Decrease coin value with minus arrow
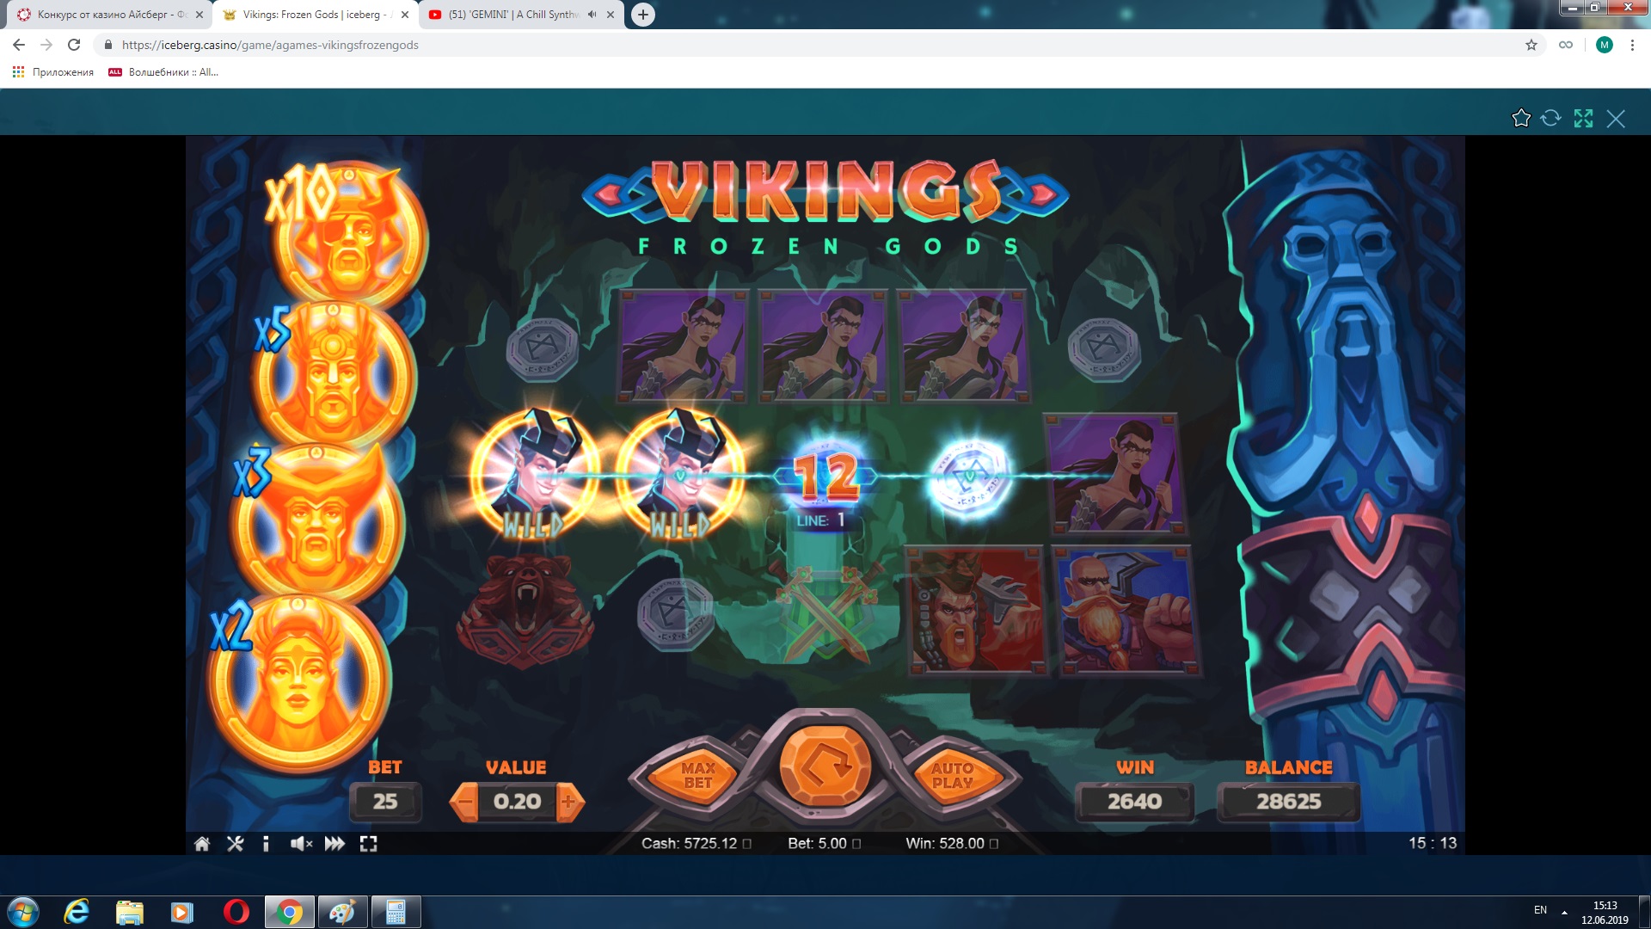1651x929 pixels. [x=465, y=802]
